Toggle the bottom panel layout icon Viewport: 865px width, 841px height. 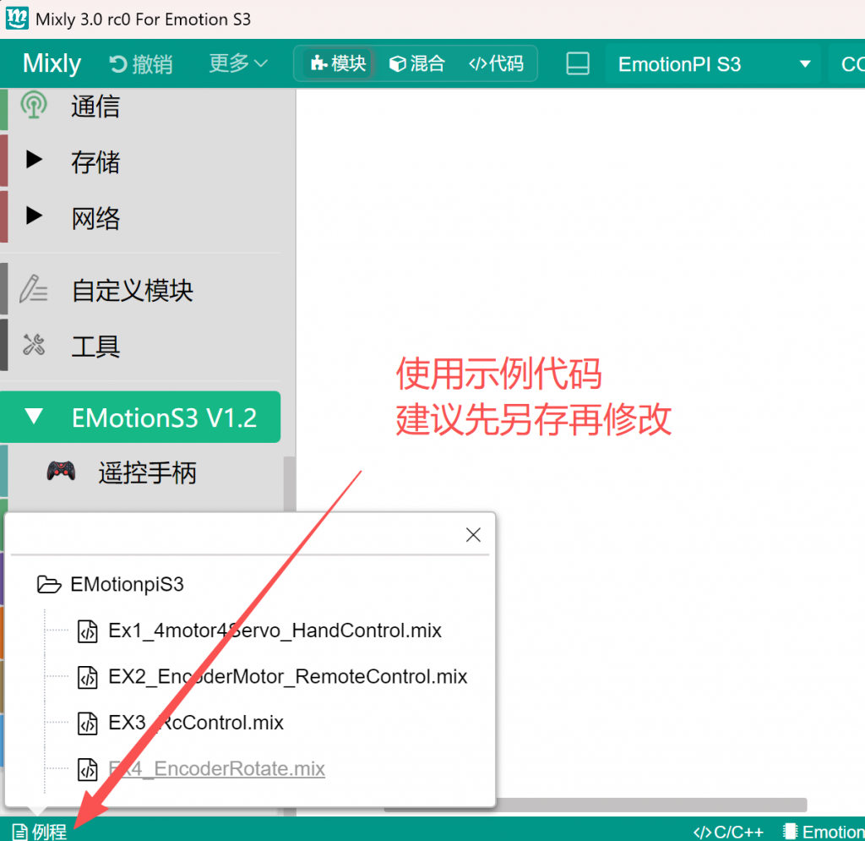(x=578, y=64)
